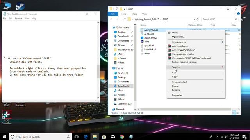250x140 pixels.
Task: Open Explorer help (blue question mark)
Action: (239, 14)
